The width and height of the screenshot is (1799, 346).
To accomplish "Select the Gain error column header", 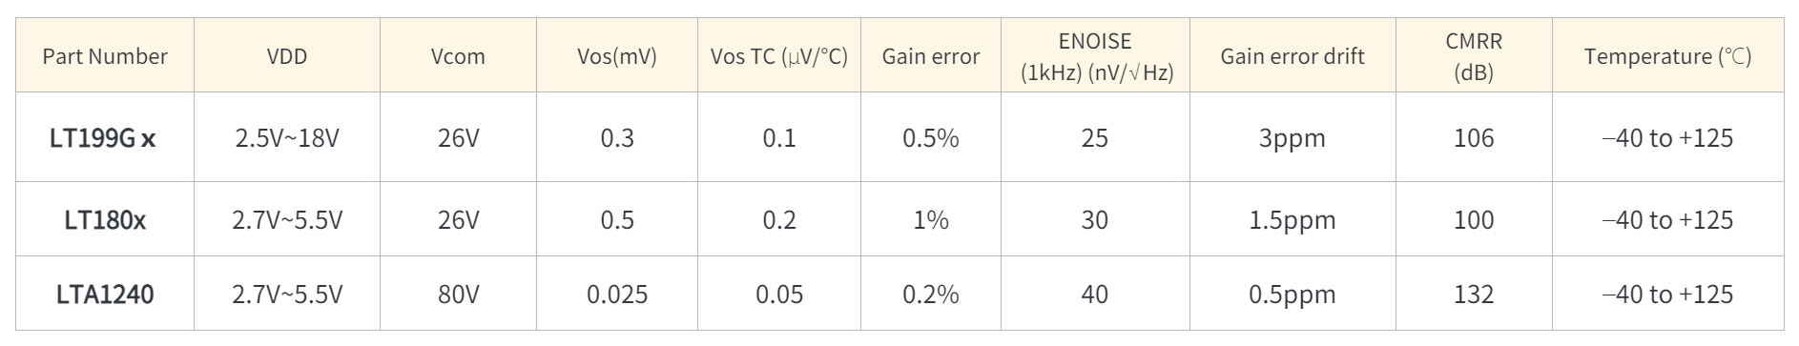I will tap(931, 56).
